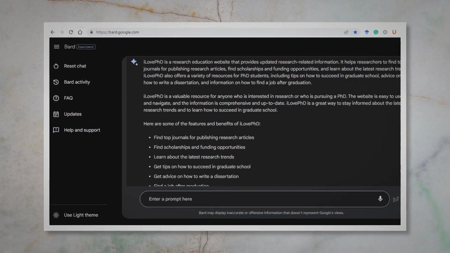Open Bard activity from the sidebar menu
This screenshot has width=450, height=253.
76,82
